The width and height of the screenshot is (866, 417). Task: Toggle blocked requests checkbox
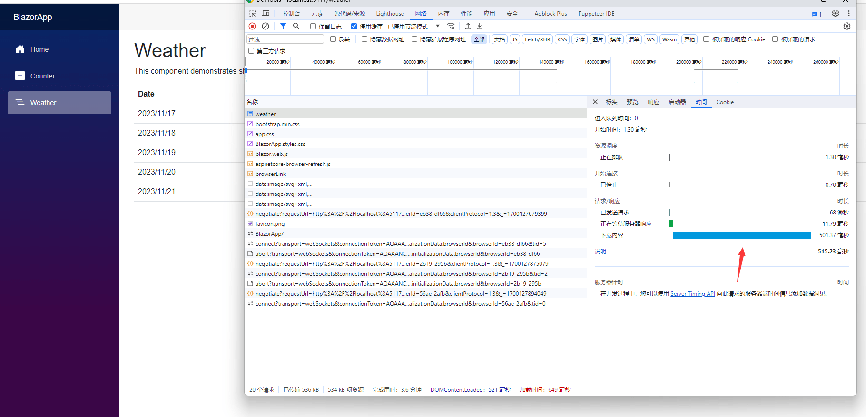pos(775,39)
